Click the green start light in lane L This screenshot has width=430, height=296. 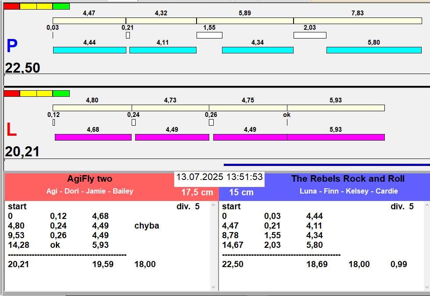pos(61,94)
